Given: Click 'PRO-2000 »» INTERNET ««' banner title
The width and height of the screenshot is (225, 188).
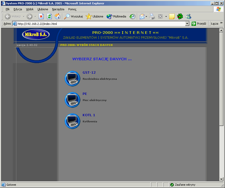Looking at the screenshot, I should coord(125,33).
